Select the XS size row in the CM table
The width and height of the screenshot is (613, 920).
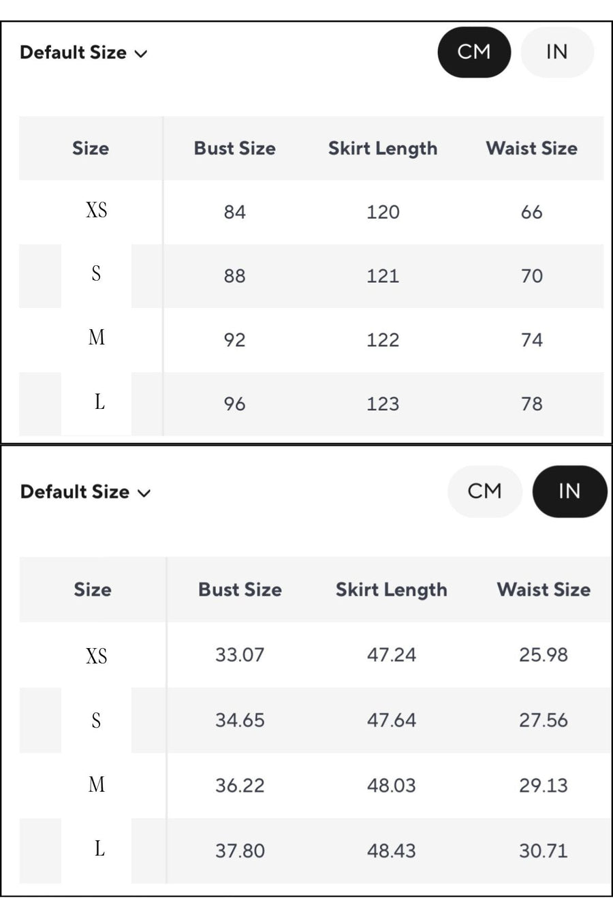(97, 210)
